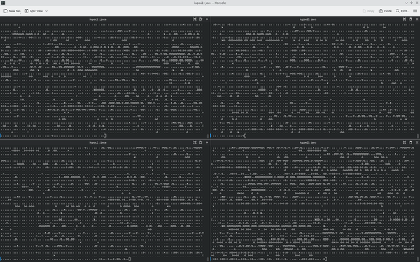The width and height of the screenshot is (420, 262).
Task: Click the Paste toolbar button
Action: pyautogui.click(x=385, y=11)
